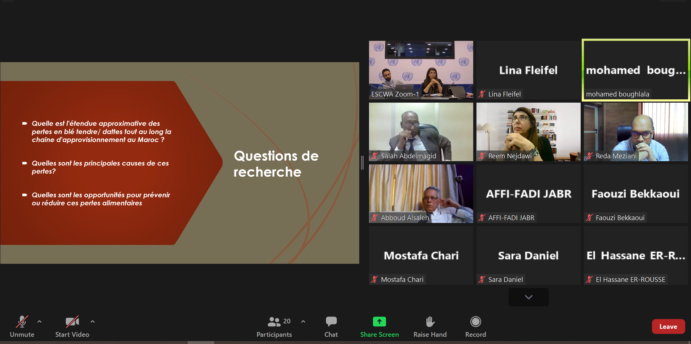The width and height of the screenshot is (691, 344).
Task: Open the Participants panel icon
Action: point(274,322)
